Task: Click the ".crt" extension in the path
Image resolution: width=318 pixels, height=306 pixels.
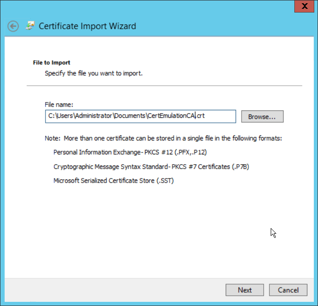Action: coord(200,116)
